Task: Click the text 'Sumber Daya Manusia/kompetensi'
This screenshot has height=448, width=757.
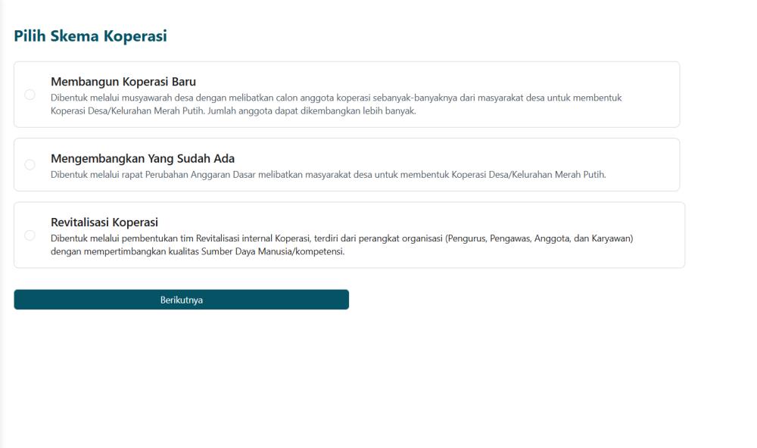Action: pos(273,251)
